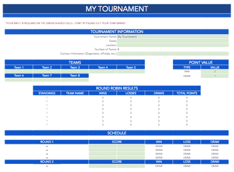Click the WIN label under TYPE

(x=187, y=71)
